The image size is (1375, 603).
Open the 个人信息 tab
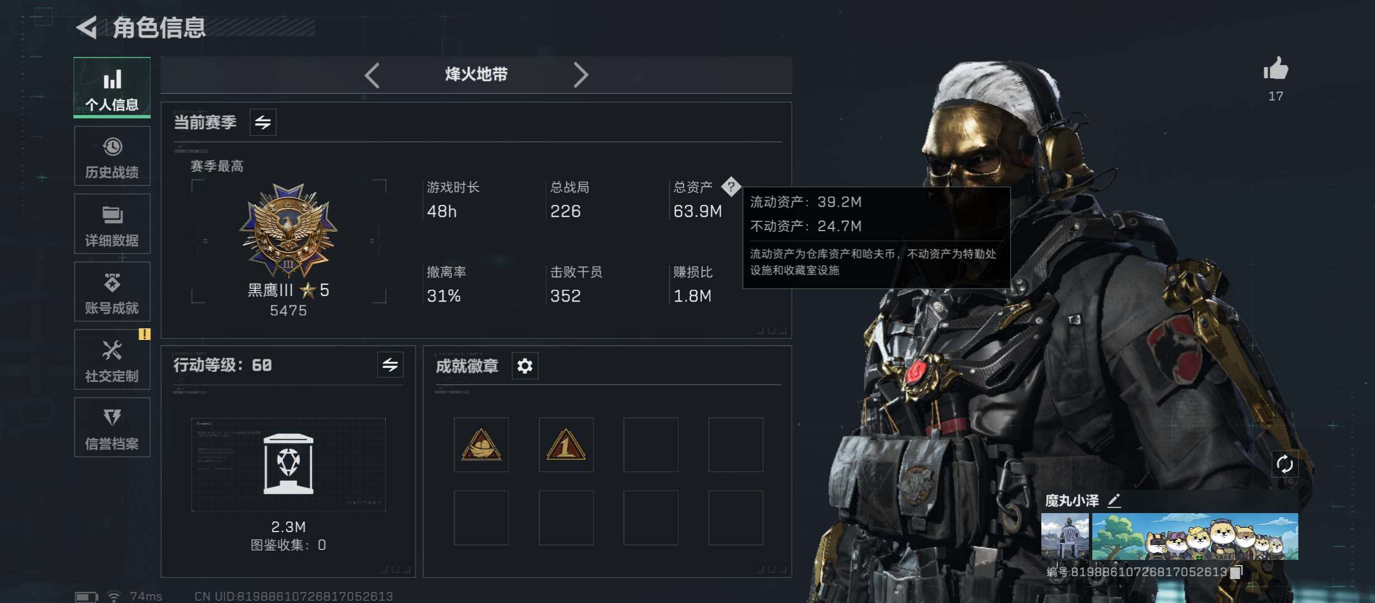click(x=112, y=88)
